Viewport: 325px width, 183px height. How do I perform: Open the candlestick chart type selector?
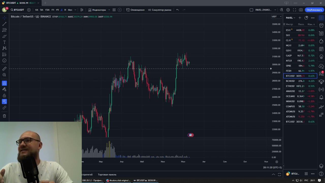click(82, 10)
